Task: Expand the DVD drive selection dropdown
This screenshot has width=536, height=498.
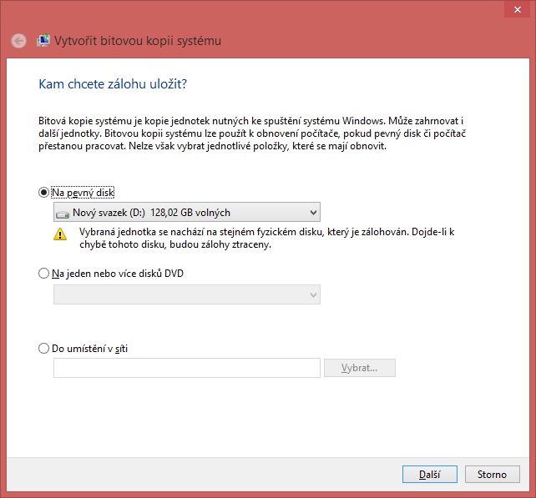Action: (x=186, y=294)
